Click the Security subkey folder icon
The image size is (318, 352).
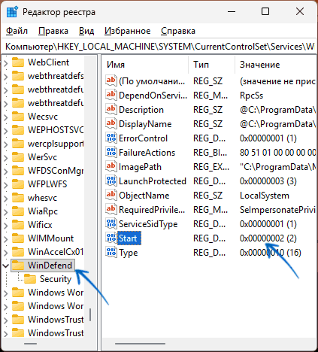[x=30, y=279]
